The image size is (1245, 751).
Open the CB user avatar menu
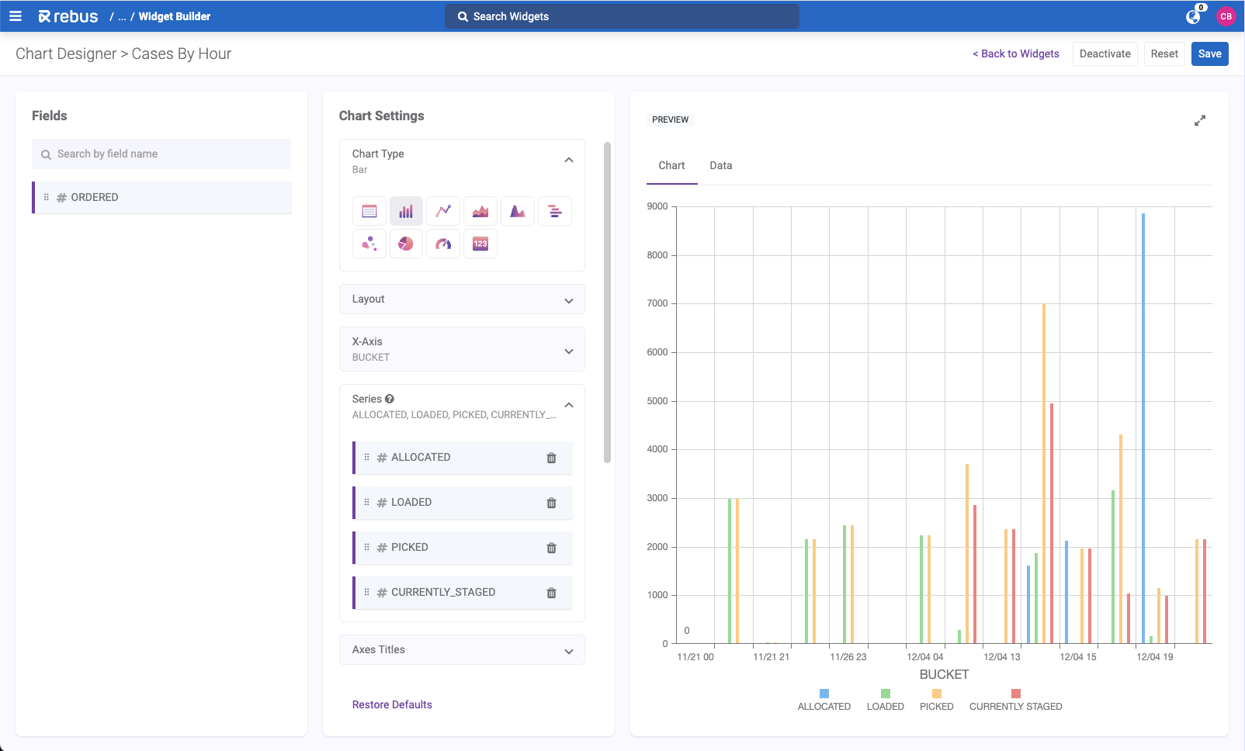tap(1226, 16)
